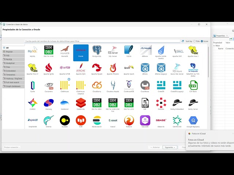
Task: Filter by Full-text search category
Action: click(x=14, y=82)
